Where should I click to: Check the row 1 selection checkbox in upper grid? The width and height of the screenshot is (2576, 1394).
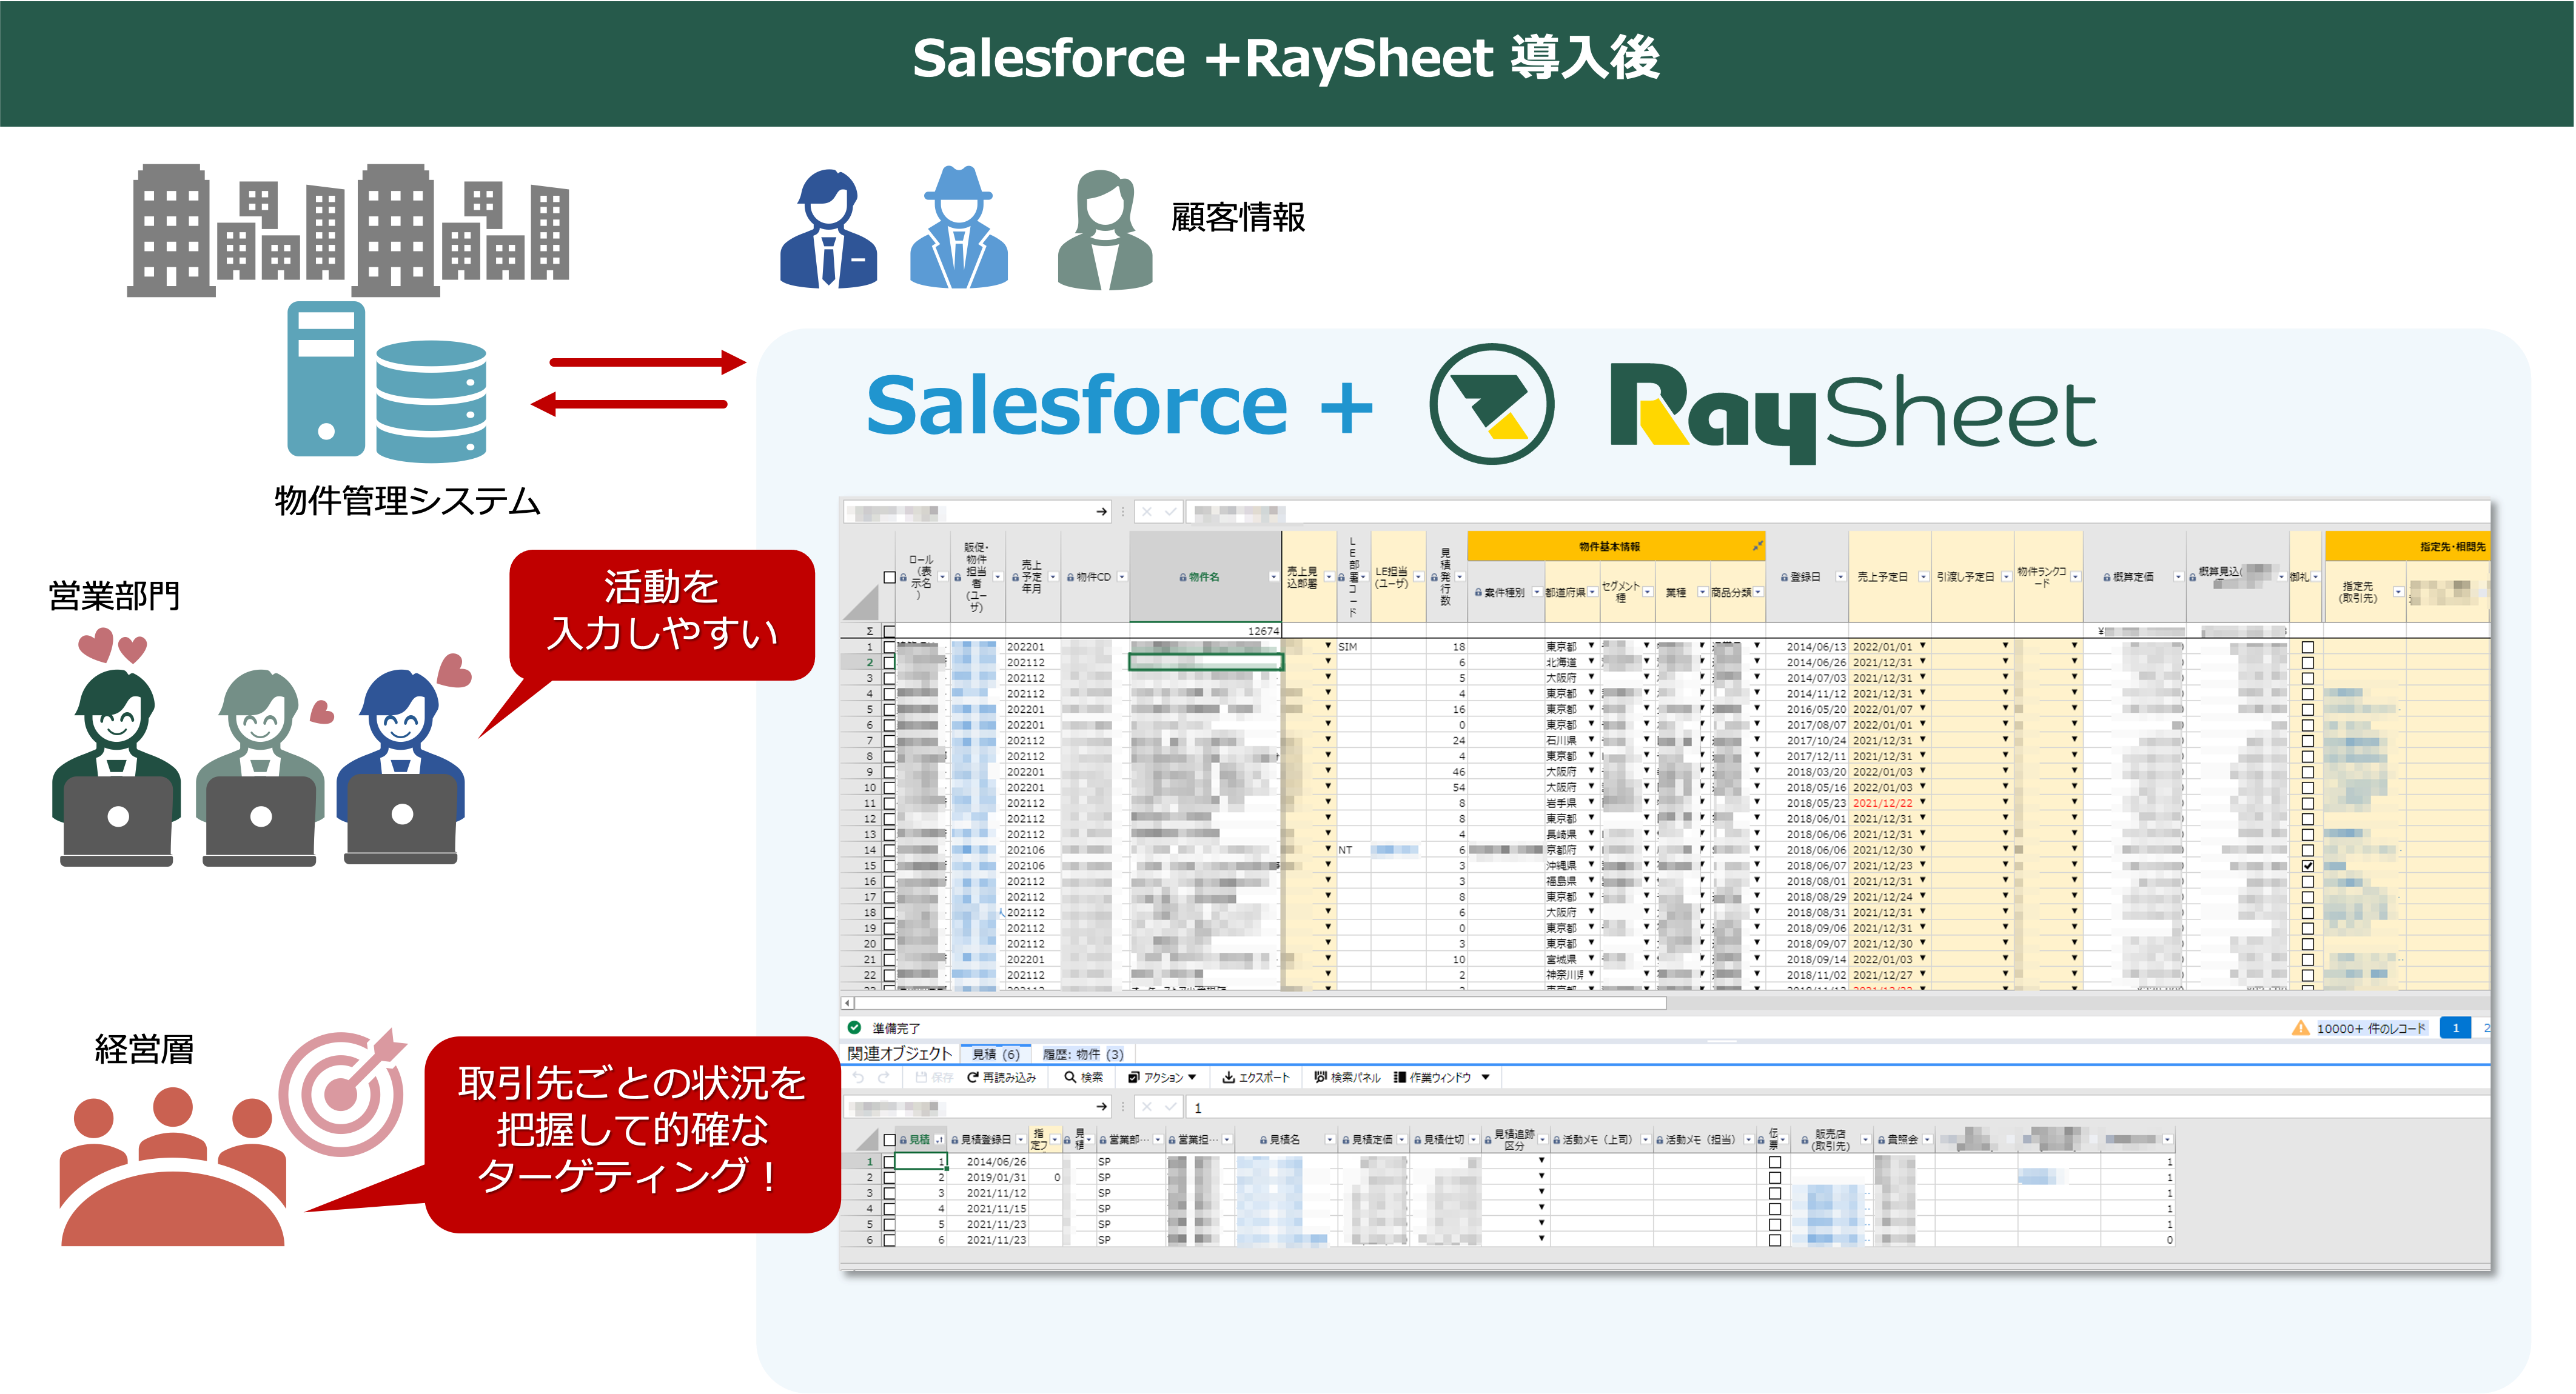pyautogui.click(x=889, y=647)
